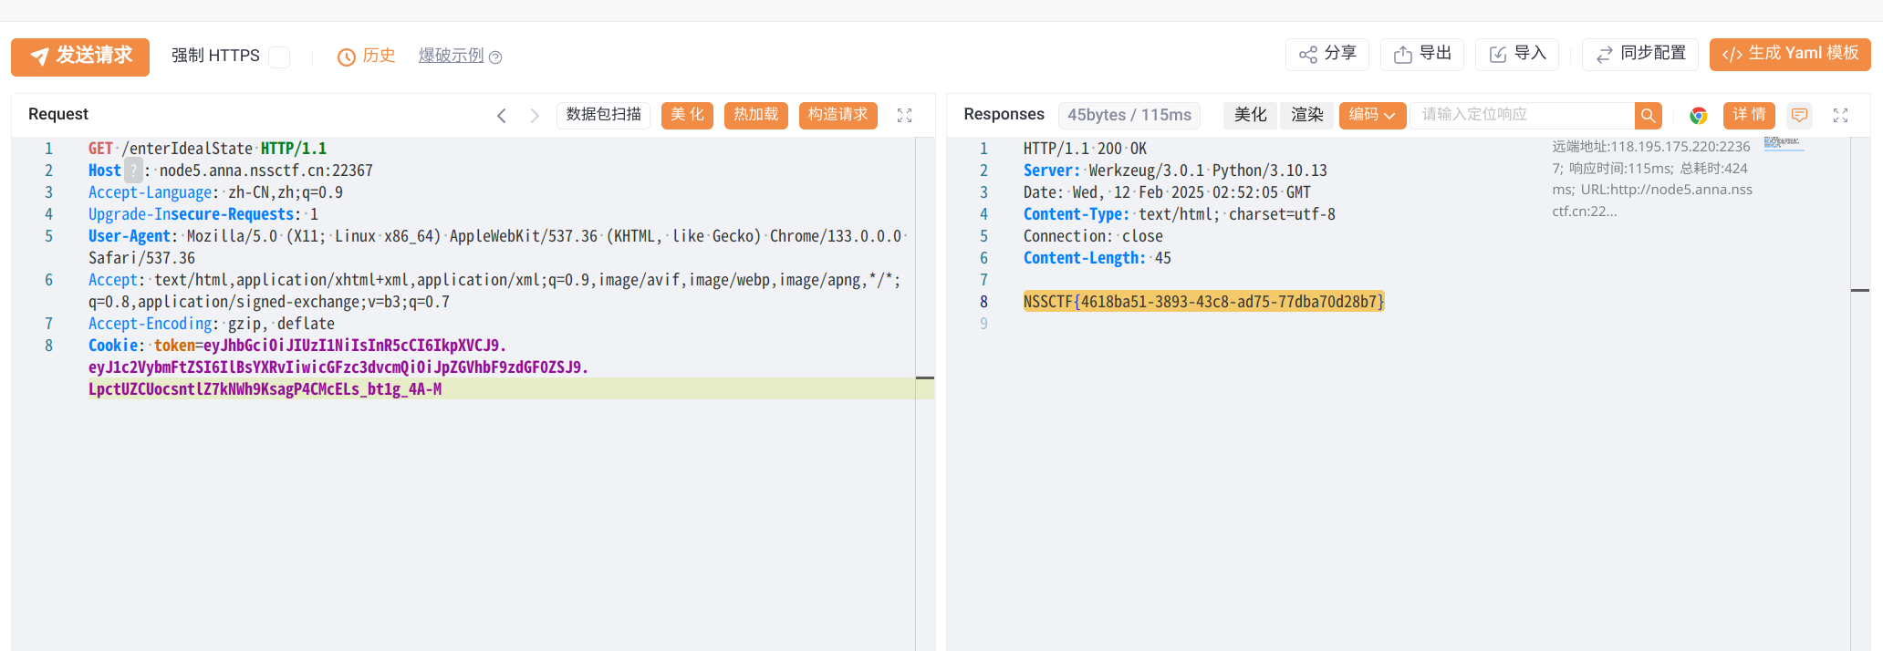The width and height of the screenshot is (1883, 651).
Task: Open 数据包扫描 packet scan
Action: [603, 115]
